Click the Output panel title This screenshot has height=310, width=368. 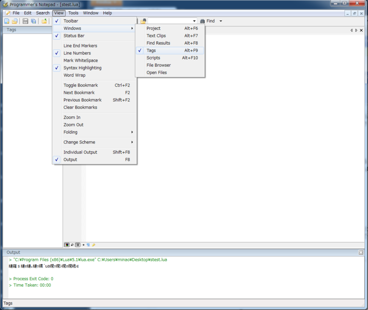pyautogui.click(x=13, y=252)
